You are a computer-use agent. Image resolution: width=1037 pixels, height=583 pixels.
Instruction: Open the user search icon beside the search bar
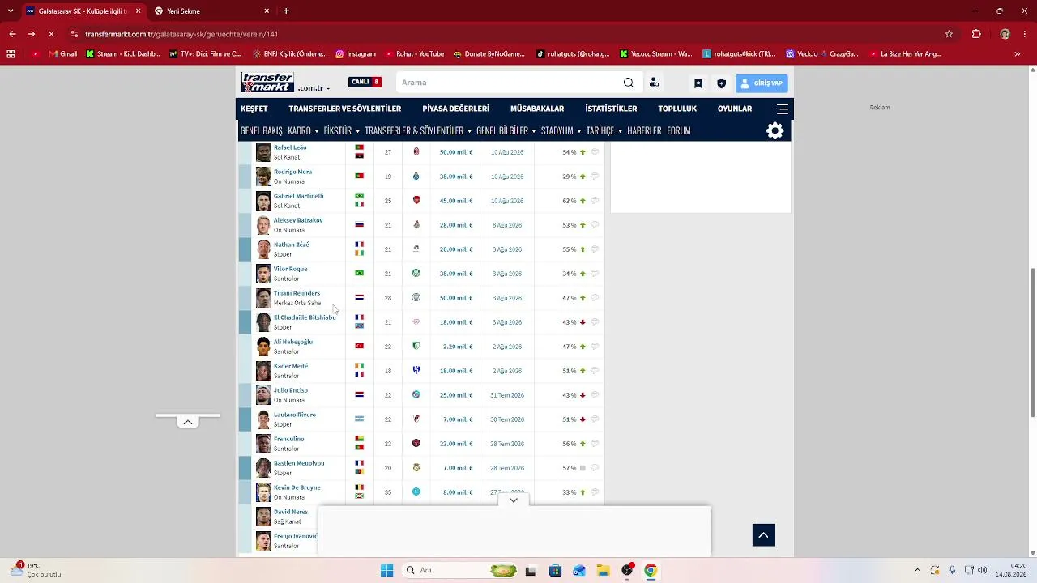[x=655, y=83]
